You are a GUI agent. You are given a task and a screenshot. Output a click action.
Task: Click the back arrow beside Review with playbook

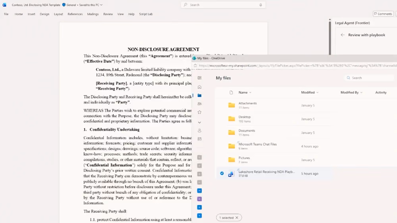[x=343, y=35]
